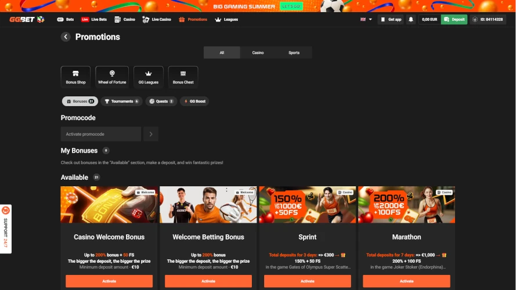Open Support 24/7 side widget
The height and width of the screenshot is (290, 516).
[6, 229]
